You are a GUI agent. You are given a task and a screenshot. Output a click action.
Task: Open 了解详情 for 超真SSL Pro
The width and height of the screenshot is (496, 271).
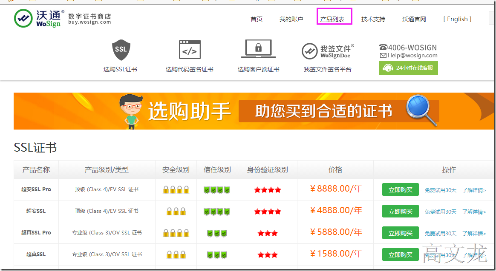pyautogui.click(x=474, y=234)
